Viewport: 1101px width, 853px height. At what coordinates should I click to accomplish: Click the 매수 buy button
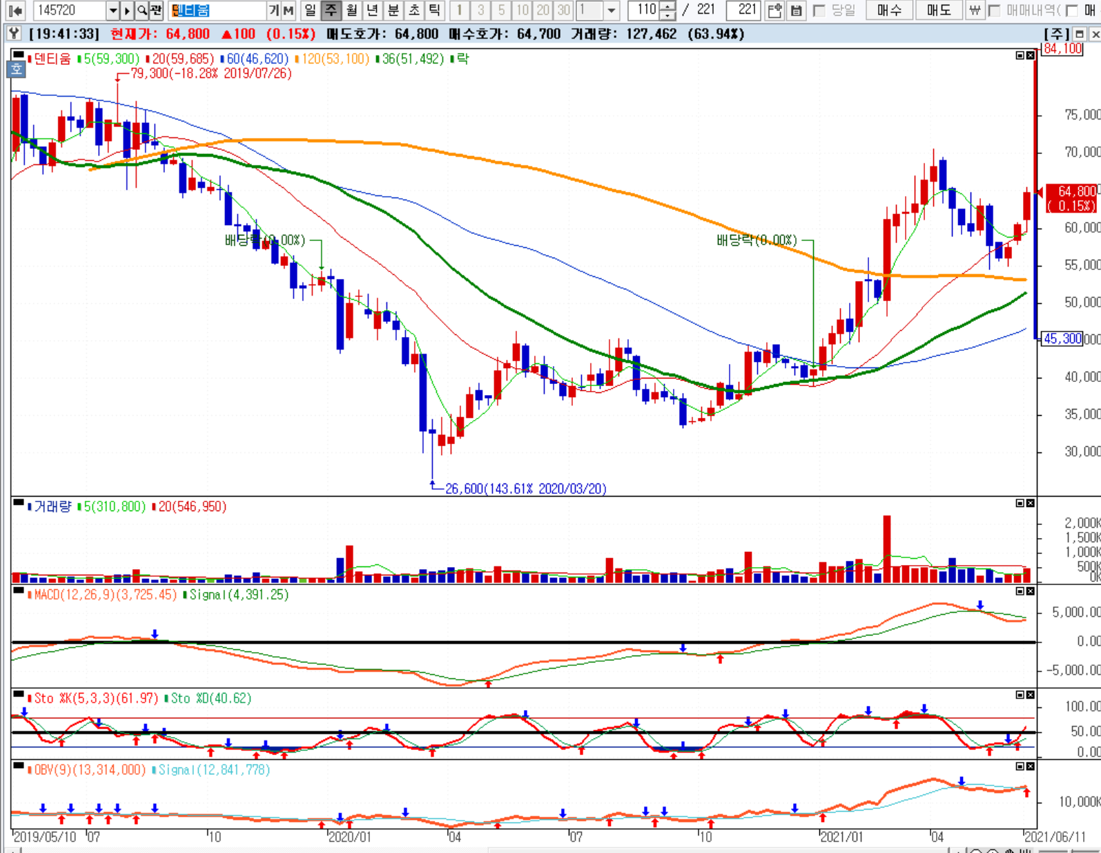889,10
